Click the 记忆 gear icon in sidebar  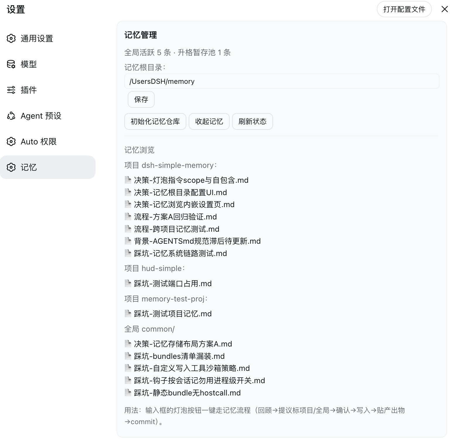click(x=11, y=167)
